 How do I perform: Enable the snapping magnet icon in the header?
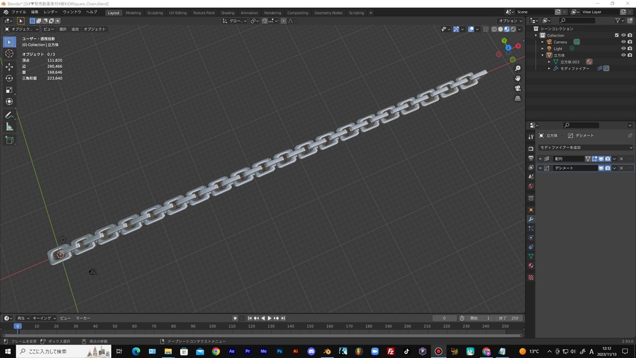pos(263,21)
